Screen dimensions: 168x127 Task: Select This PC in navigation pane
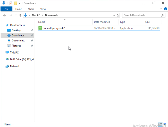[x=14, y=53]
